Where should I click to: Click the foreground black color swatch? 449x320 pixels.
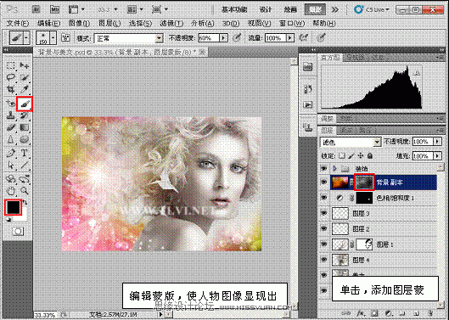[x=13, y=207]
